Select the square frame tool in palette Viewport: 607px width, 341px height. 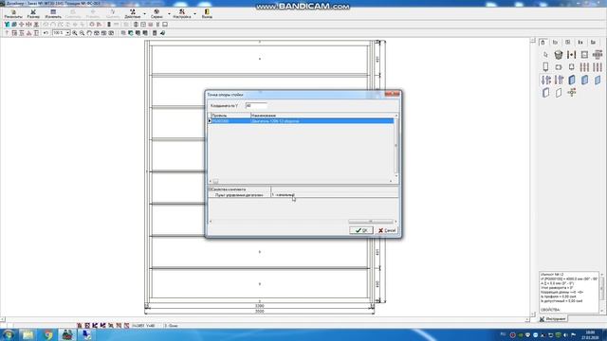(x=584, y=55)
